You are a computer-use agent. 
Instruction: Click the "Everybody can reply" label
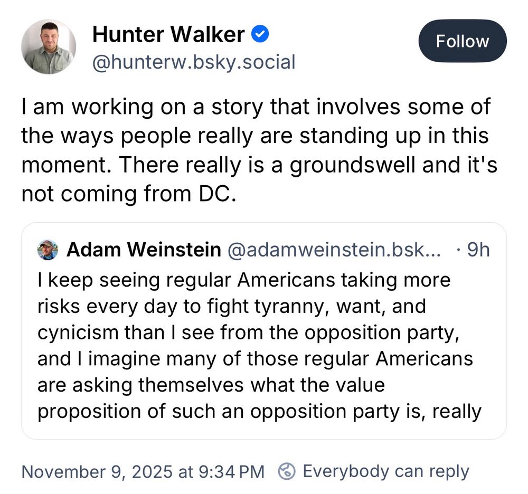click(x=385, y=471)
